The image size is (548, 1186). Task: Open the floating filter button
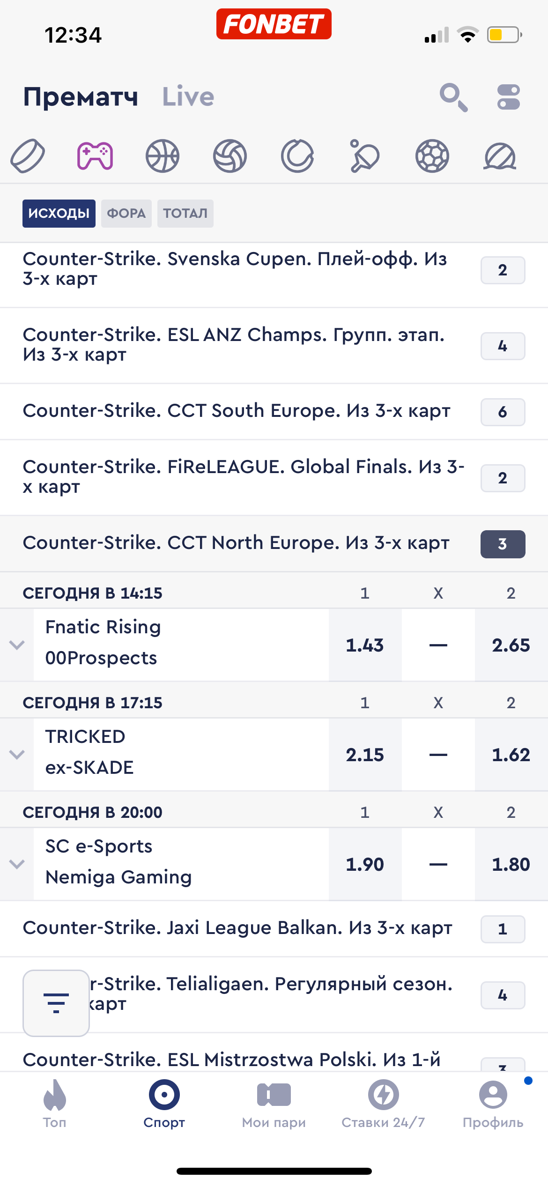56,1003
